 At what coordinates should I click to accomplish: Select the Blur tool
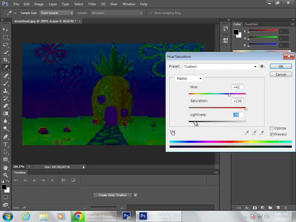[5, 121]
